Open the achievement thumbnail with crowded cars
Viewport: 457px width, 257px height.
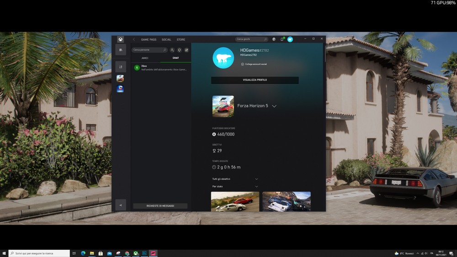(x=287, y=201)
